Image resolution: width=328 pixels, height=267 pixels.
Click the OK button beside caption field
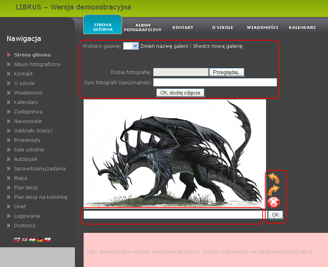click(x=276, y=215)
